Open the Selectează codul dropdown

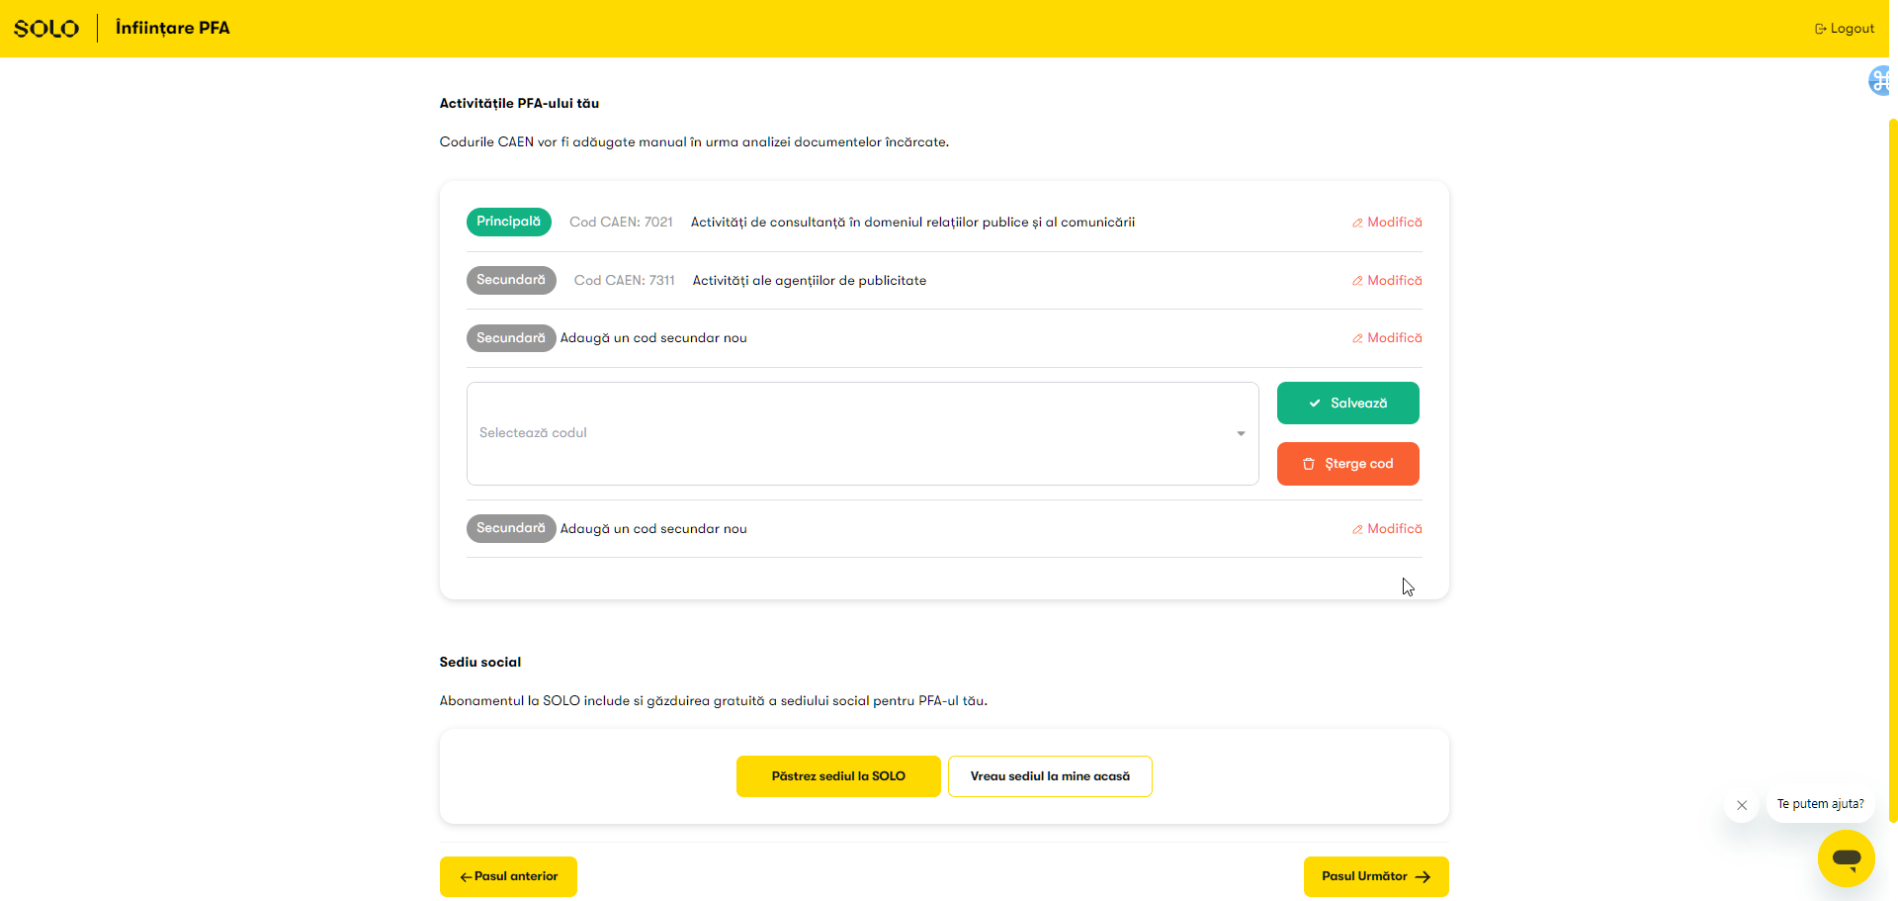(x=850, y=433)
